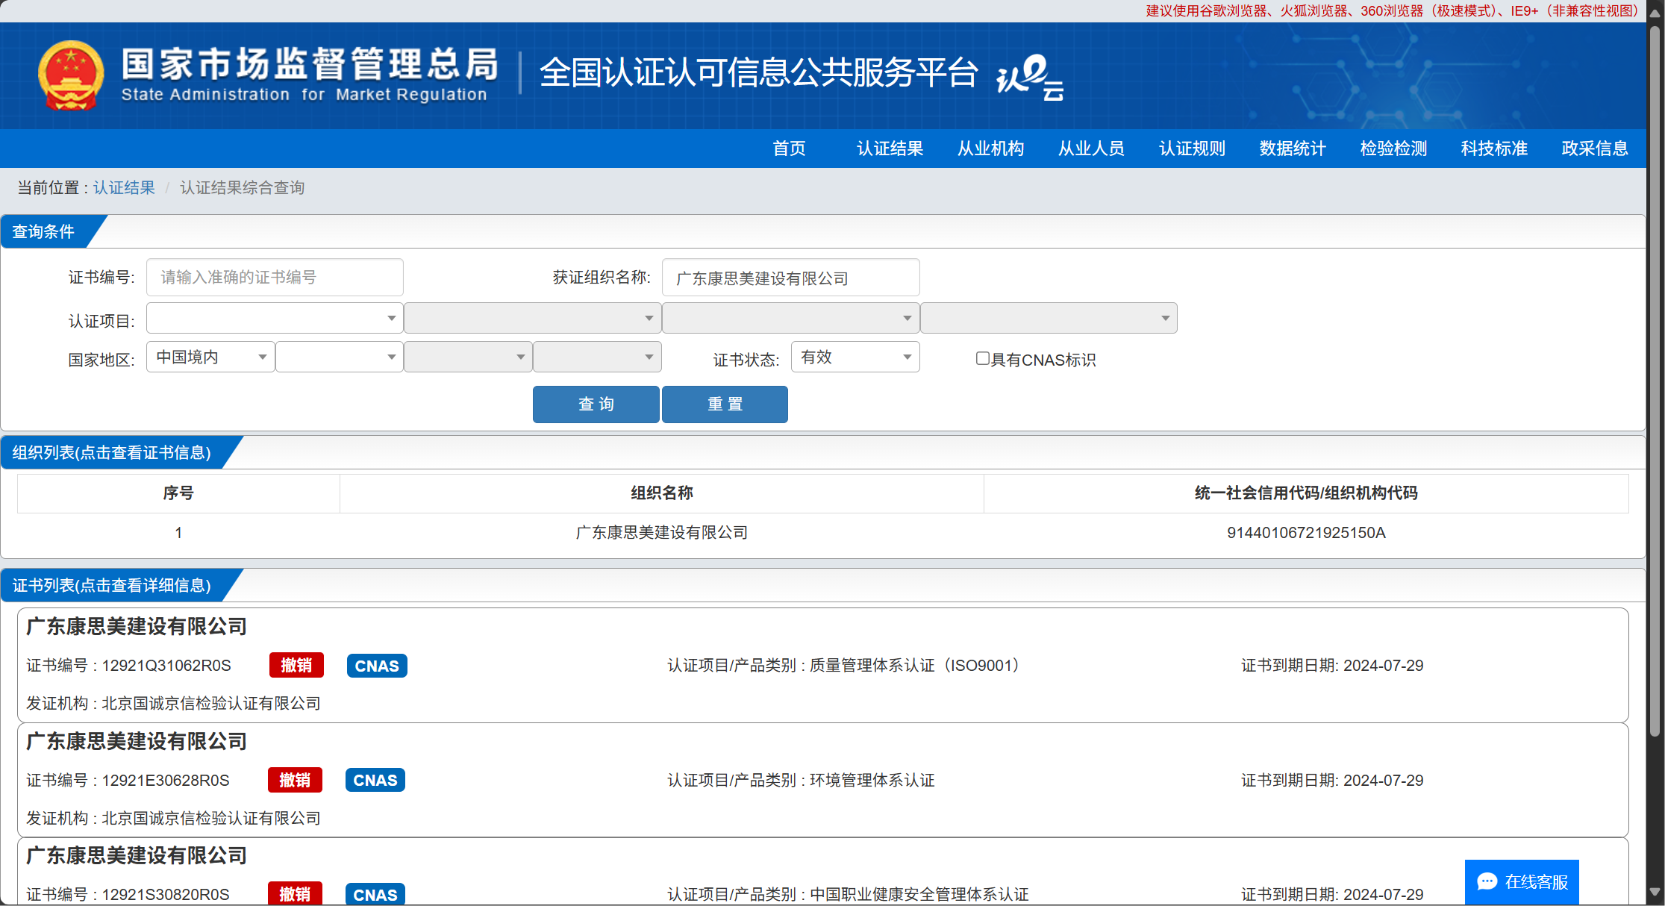Open the 检验检测 navigation menu
Screen dimensions: 1665x906
1393,149
